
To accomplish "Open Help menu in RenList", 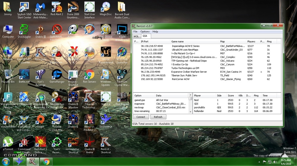I will tap(155, 32).
